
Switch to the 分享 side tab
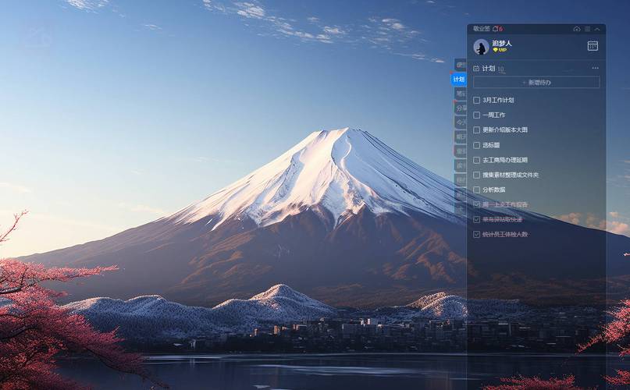tap(461, 108)
